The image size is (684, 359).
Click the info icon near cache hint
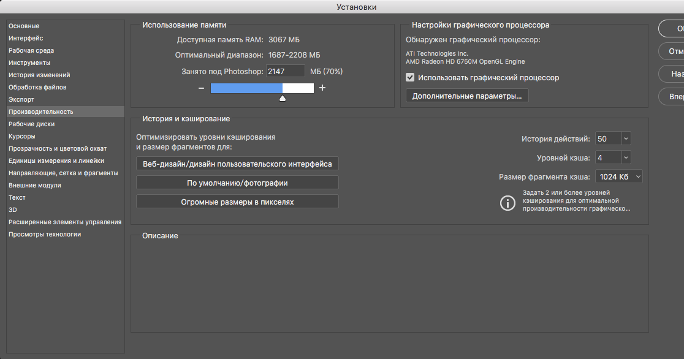pyautogui.click(x=508, y=203)
